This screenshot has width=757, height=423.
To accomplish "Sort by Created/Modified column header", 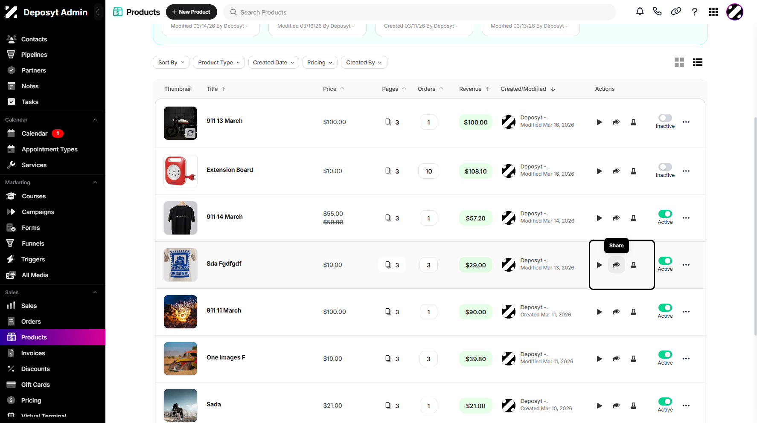I will click(x=528, y=89).
